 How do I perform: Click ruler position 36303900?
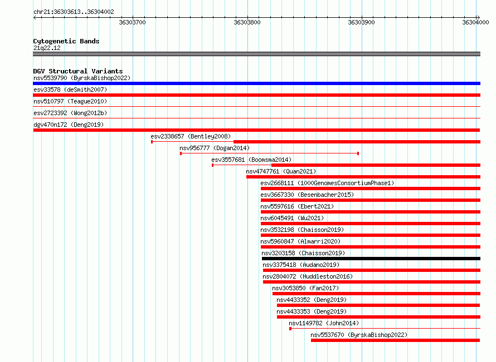pyautogui.click(x=361, y=22)
